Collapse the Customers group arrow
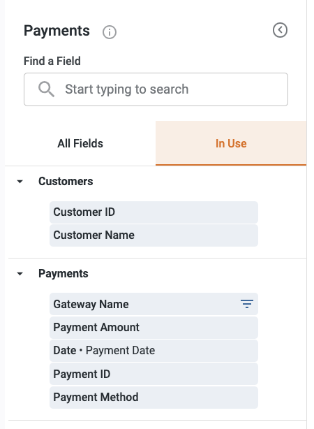The image size is (314, 429). pos(20,182)
